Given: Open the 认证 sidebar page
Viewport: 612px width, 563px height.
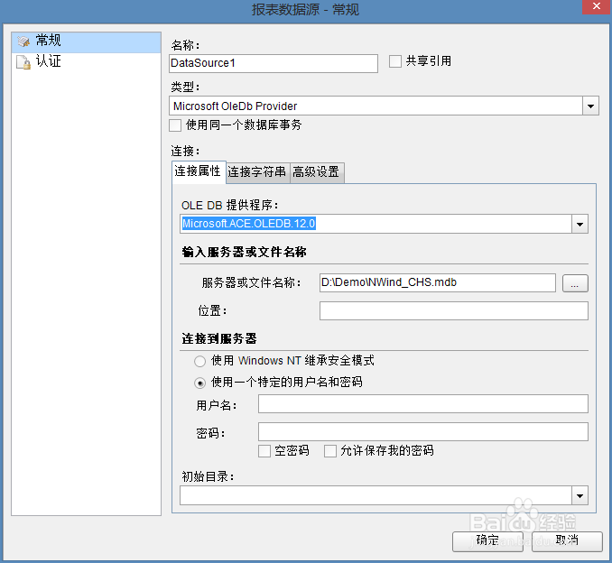Looking at the screenshot, I should [x=87, y=62].
